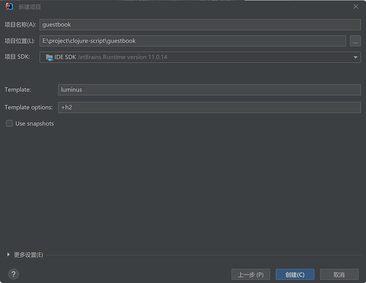Click the IntelliJ logo icon in title bar
366x283 pixels.
(x=9, y=7)
